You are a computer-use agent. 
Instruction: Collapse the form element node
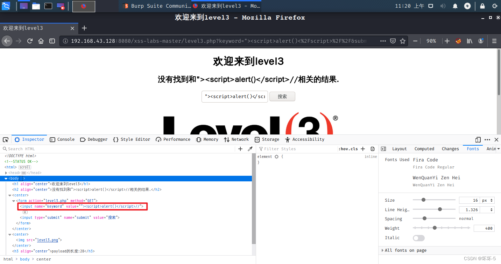14,201
